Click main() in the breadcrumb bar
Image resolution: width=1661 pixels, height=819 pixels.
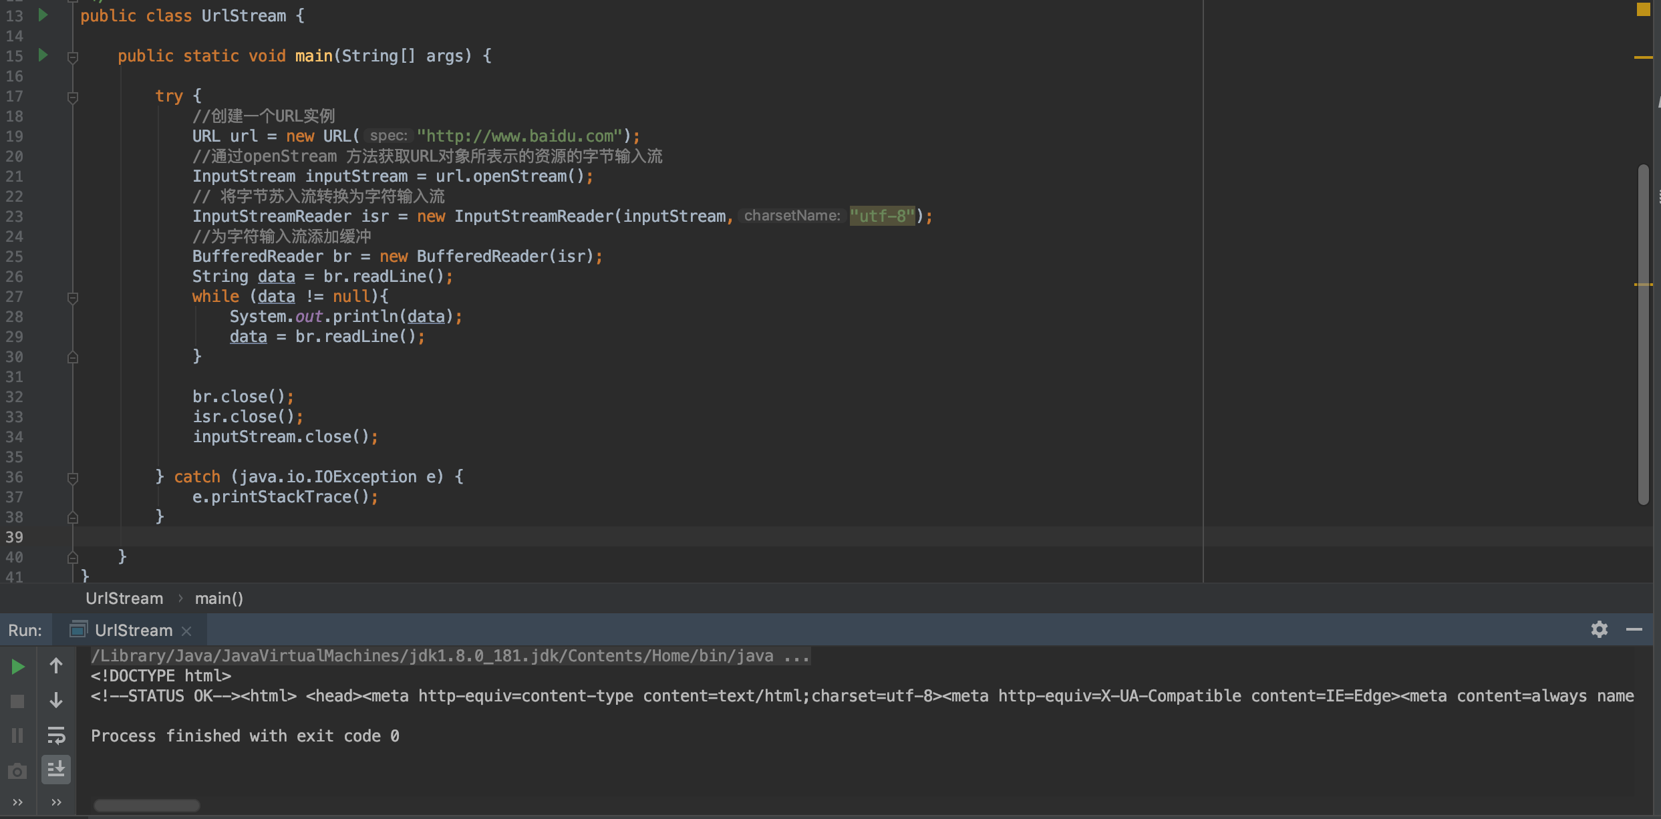tap(218, 599)
